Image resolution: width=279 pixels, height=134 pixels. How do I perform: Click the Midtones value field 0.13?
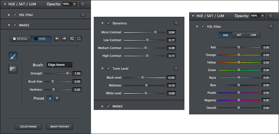[x=171, y=85]
